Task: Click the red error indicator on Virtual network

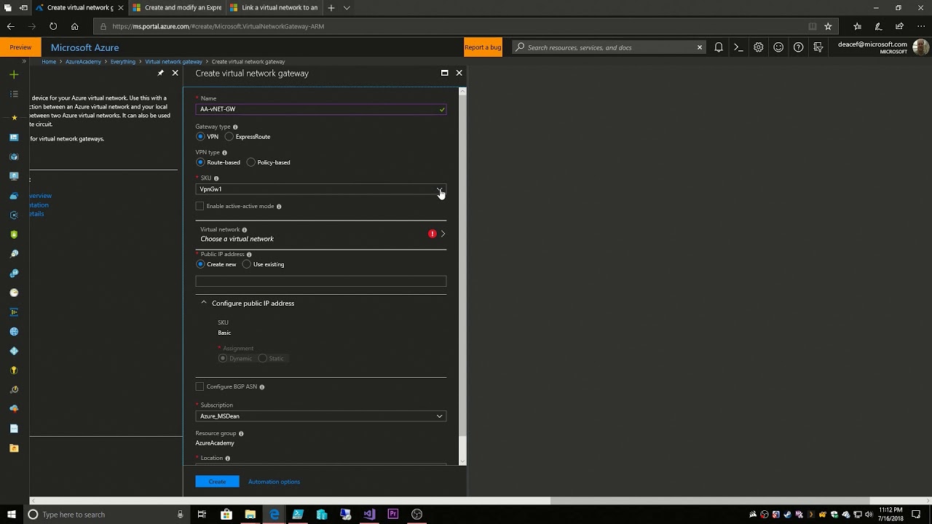Action: pos(433,234)
